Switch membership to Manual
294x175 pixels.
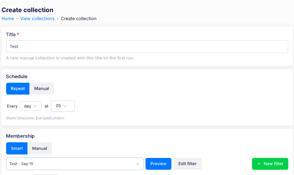point(40,148)
